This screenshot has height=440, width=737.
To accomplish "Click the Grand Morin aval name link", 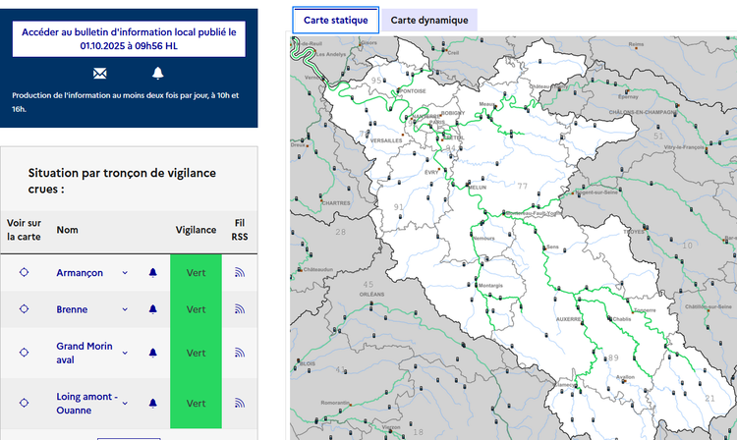I will pos(85,353).
